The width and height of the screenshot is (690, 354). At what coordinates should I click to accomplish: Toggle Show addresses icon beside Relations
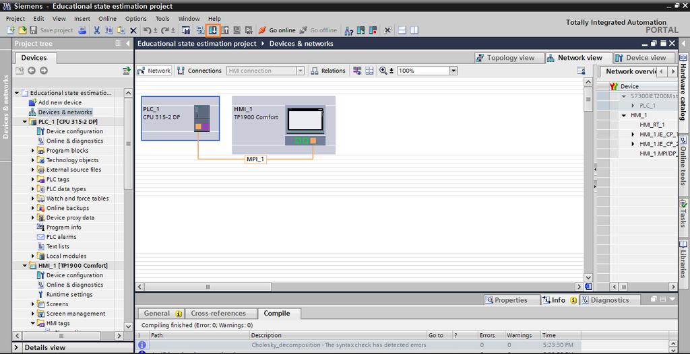(x=357, y=71)
